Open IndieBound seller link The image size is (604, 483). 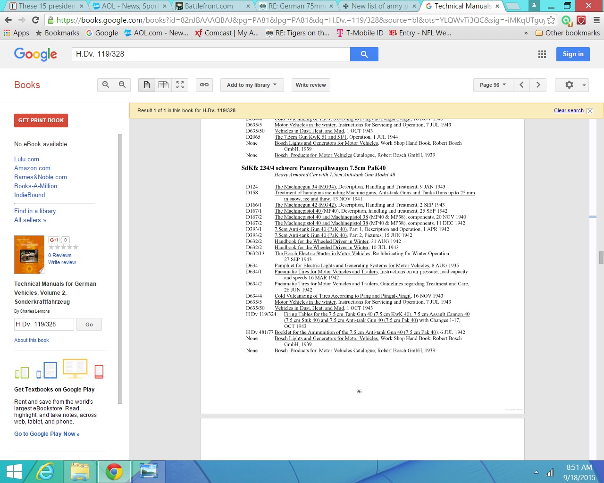(30, 195)
